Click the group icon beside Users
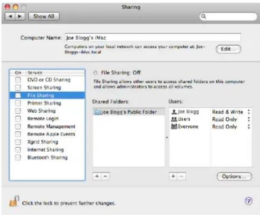This screenshot has height=215, width=260. click(x=174, y=119)
